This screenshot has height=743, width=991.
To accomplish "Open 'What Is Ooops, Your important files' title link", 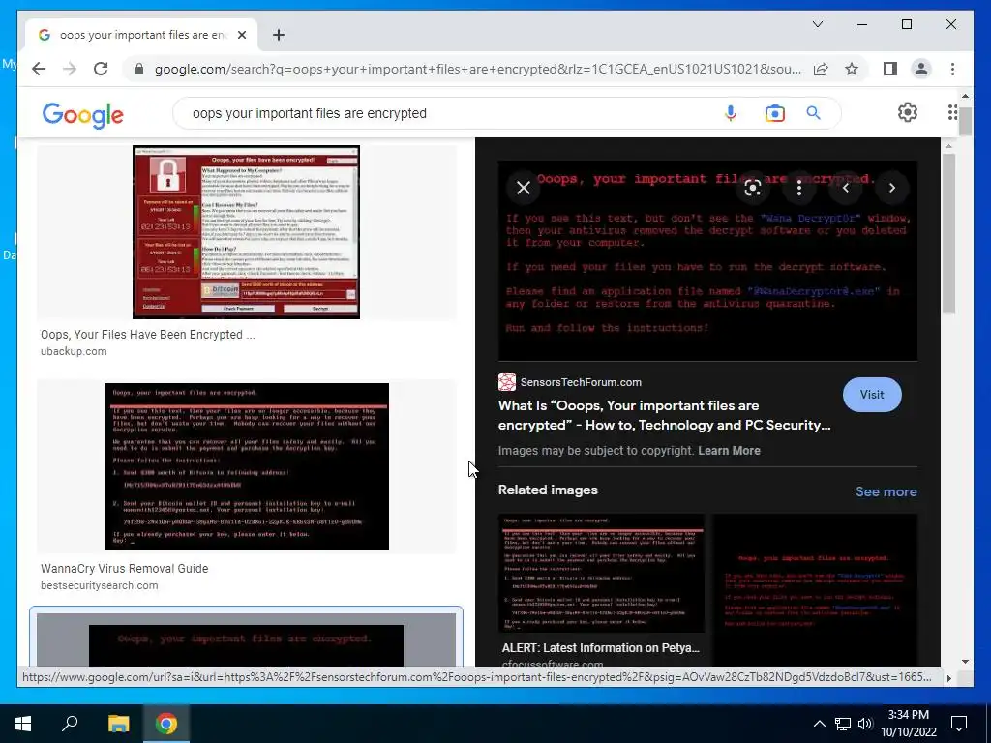I will 664,415.
